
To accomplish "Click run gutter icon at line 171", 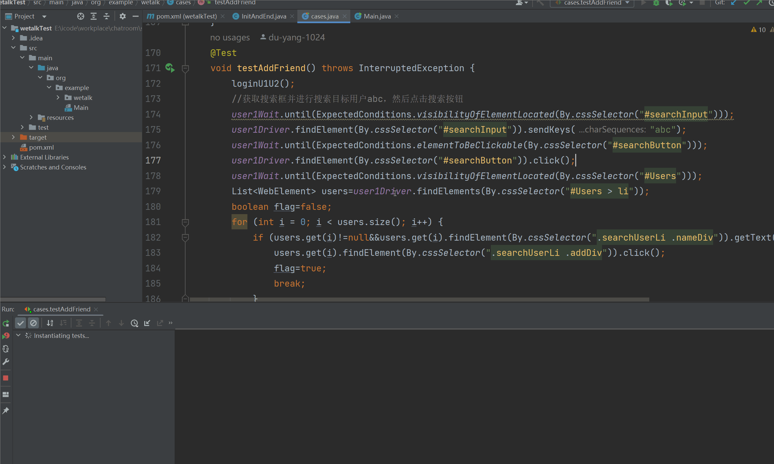I will pos(170,68).
